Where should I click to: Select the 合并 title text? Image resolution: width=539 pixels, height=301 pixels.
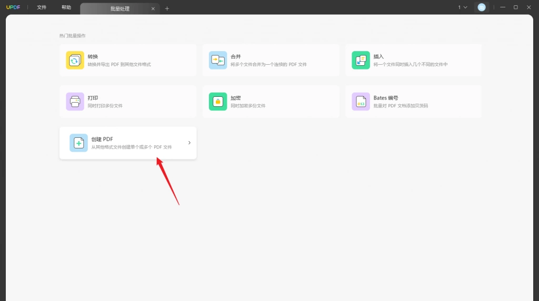click(236, 56)
